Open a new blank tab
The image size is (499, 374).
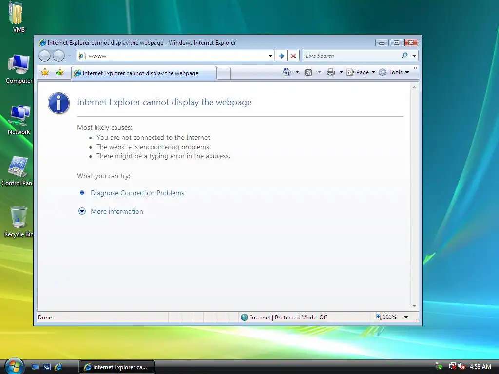[224, 74]
